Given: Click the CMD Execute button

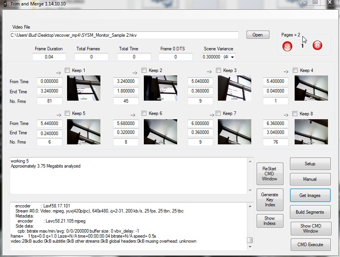Looking at the screenshot, I should [311, 245].
